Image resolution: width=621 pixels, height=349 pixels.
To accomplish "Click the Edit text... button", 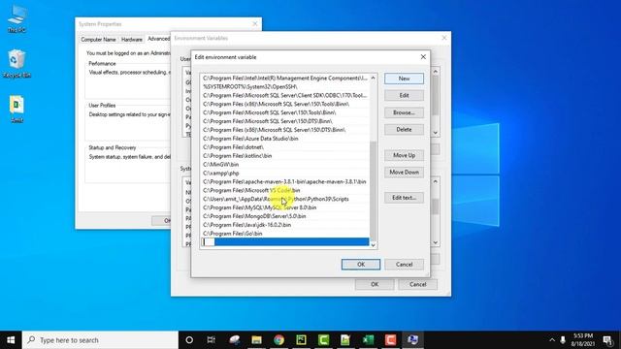I will [404, 198].
